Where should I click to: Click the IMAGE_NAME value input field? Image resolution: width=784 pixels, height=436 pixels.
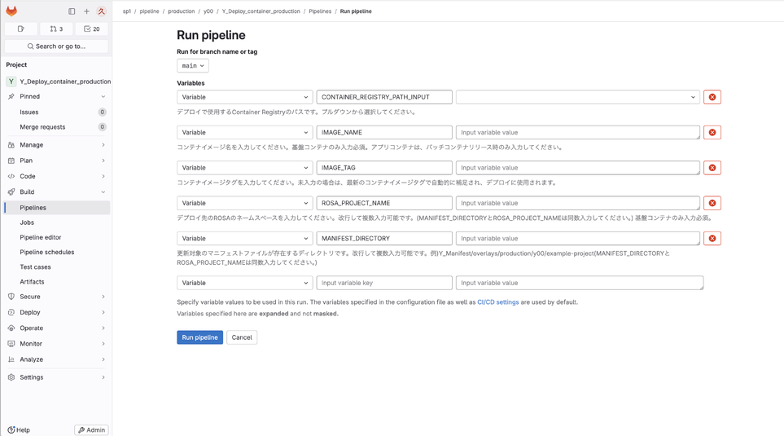(x=577, y=133)
